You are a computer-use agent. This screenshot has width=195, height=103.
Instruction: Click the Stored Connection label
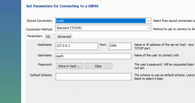pos(40,21)
